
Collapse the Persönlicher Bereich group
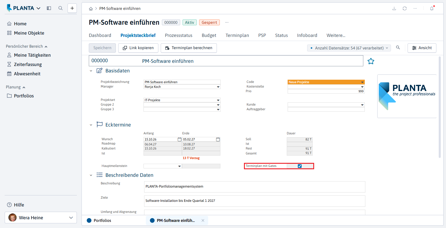point(27,46)
